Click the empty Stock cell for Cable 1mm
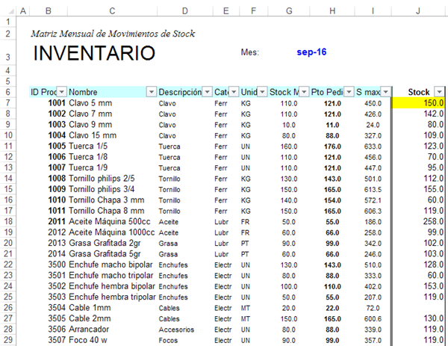 point(419,307)
